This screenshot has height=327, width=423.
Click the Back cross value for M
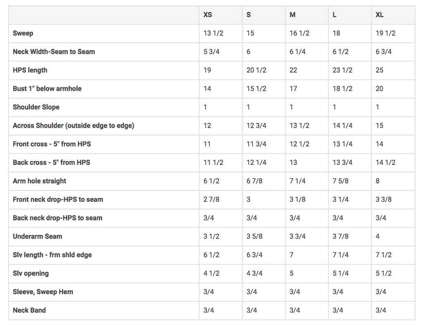(x=293, y=162)
